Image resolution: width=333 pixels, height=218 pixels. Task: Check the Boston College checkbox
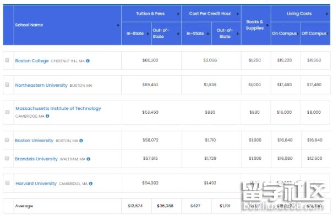tap(7, 60)
